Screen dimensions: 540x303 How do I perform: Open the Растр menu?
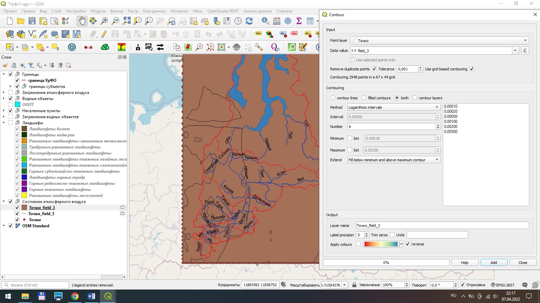pos(133,11)
